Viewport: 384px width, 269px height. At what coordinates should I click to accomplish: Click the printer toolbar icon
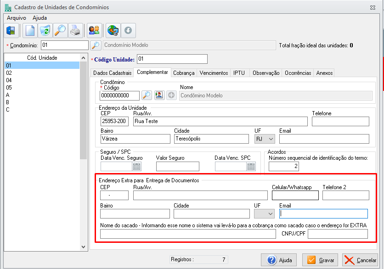point(75,31)
